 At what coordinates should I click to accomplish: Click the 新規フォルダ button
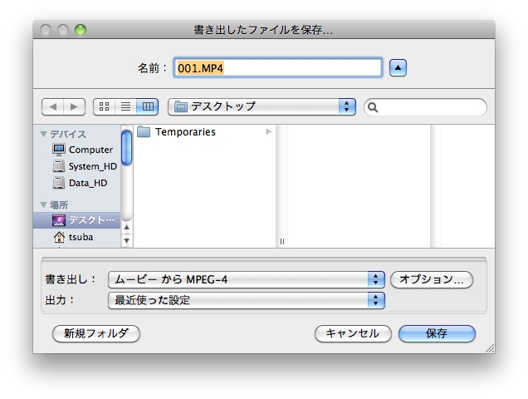(x=96, y=333)
